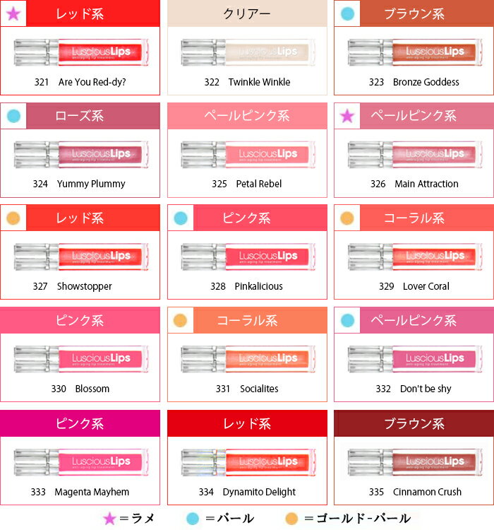The height and width of the screenshot is (530, 494).
Task: Click the star ラメ legend icon
Action: click(109, 519)
